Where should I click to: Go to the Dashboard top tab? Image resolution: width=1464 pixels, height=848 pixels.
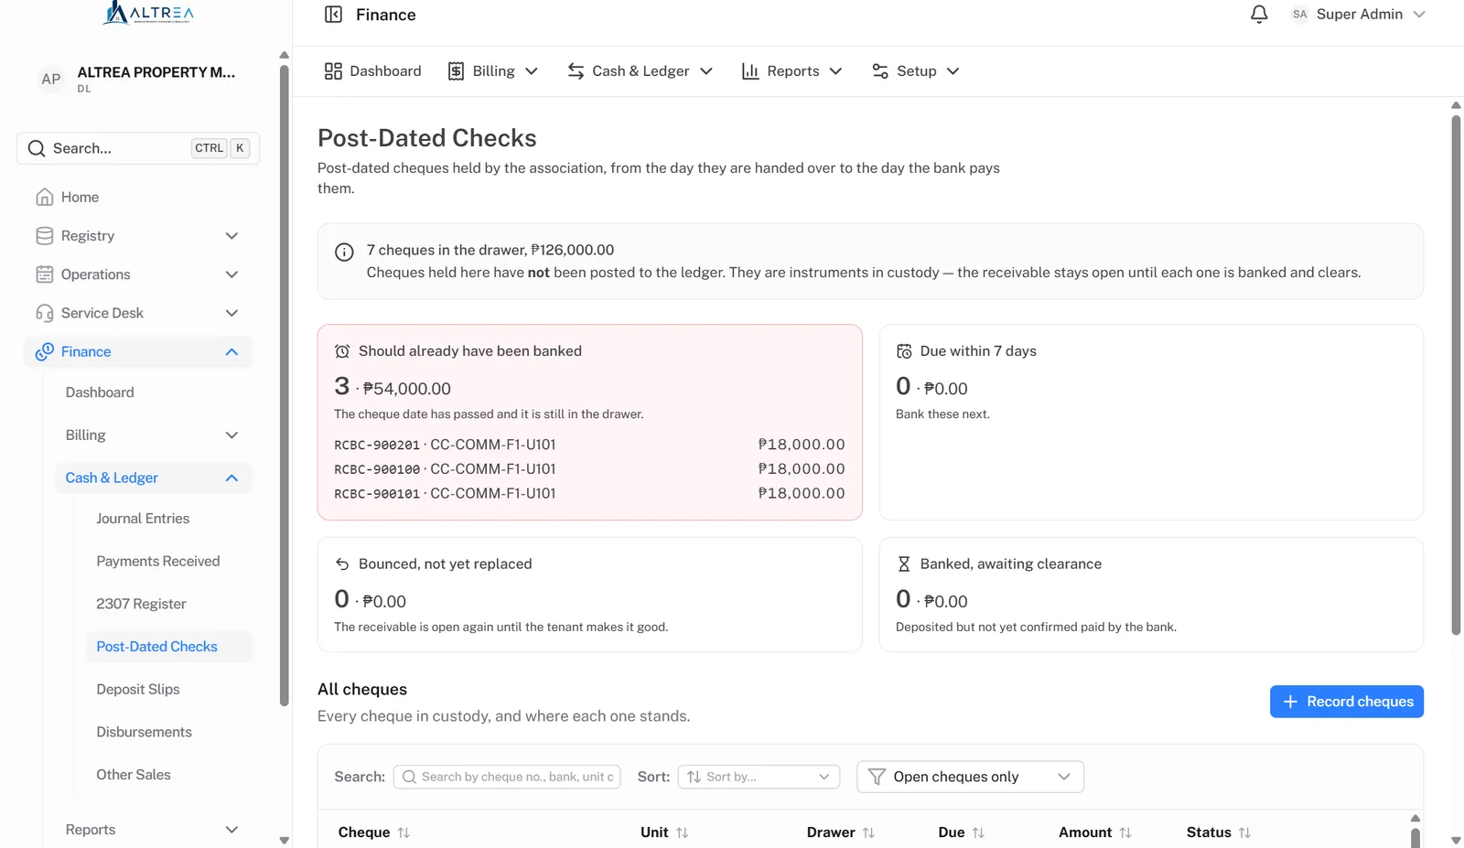(x=373, y=71)
